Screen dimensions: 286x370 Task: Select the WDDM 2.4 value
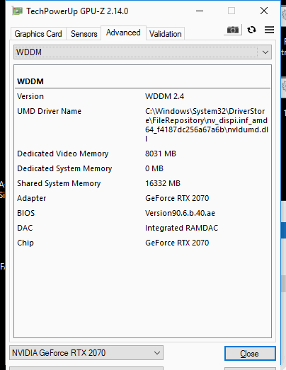(165, 96)
